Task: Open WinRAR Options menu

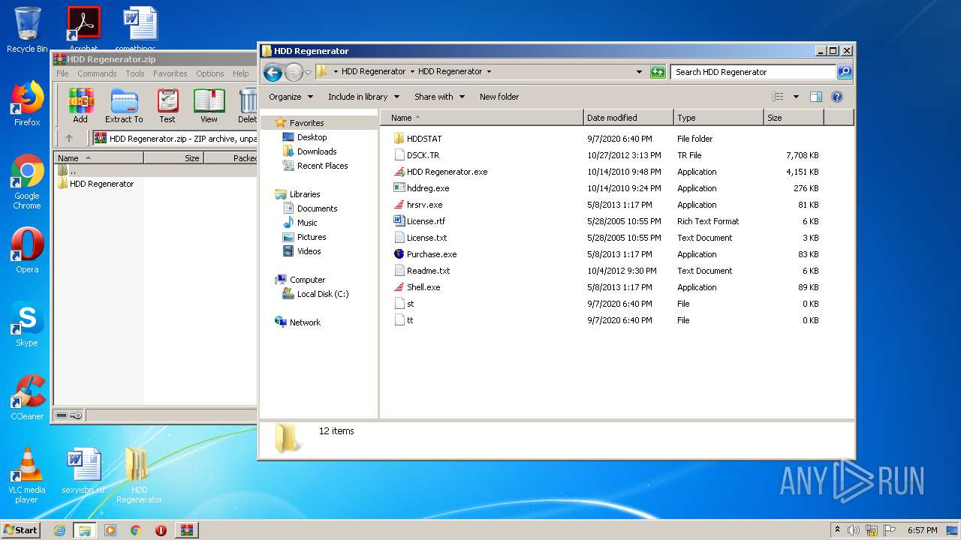Action: coord(210,73)
